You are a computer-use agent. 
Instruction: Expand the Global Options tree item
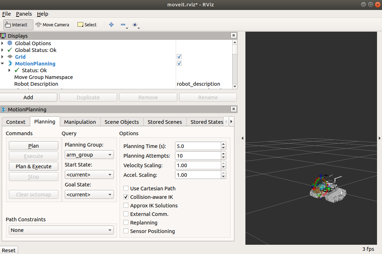pyautogui.click(x=2, y=43)
